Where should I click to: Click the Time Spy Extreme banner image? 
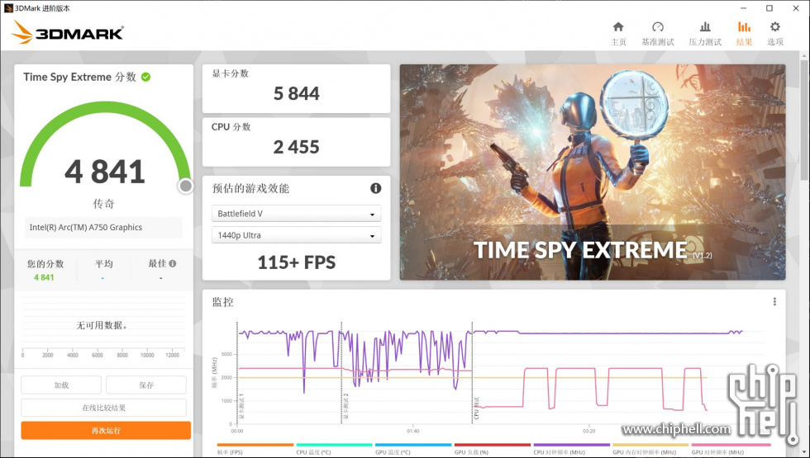coord(593,172)
